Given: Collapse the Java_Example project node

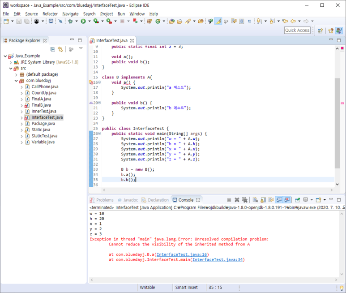Looking at the screenshot, I should point(5,56).
